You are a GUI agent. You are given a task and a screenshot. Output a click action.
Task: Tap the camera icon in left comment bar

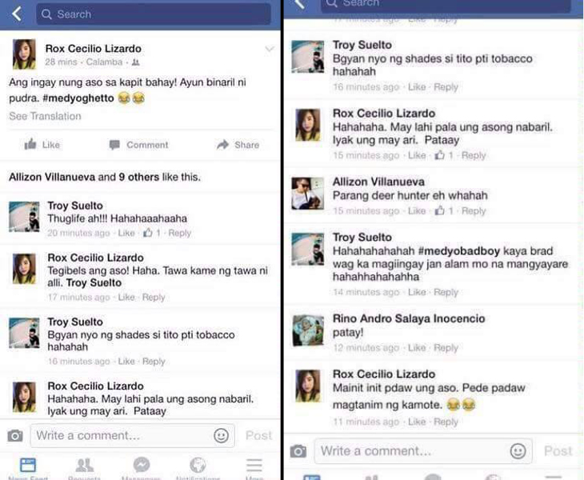click(15, 435)
